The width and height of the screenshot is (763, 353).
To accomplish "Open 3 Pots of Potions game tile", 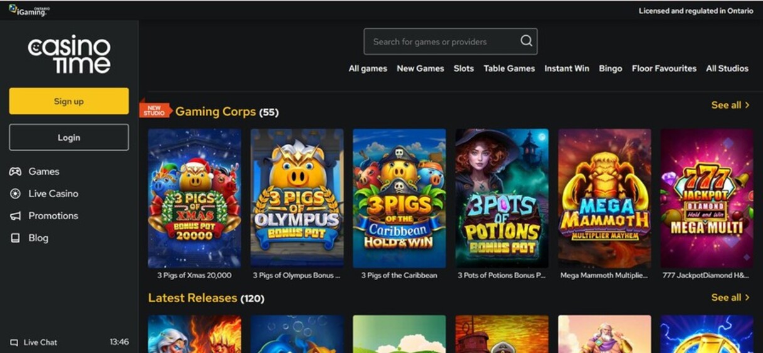I will point(501,198).
